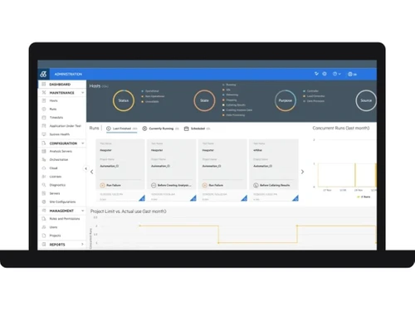Click the Reports section icon

tap(44, 245)
